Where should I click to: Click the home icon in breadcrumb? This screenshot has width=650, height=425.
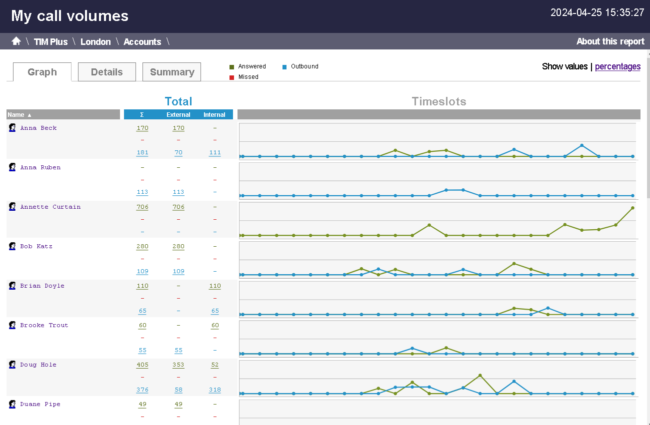tap(16, 41)
